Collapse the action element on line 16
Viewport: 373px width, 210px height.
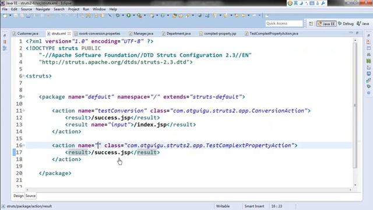point(24,145)
